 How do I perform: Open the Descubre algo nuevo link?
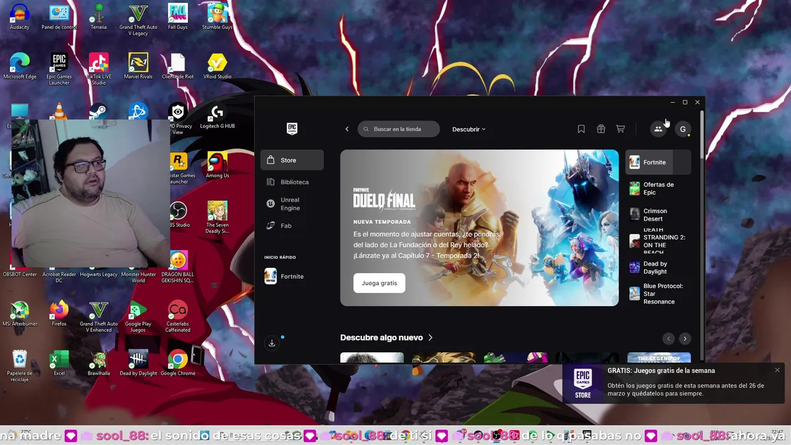click(387, 337)
